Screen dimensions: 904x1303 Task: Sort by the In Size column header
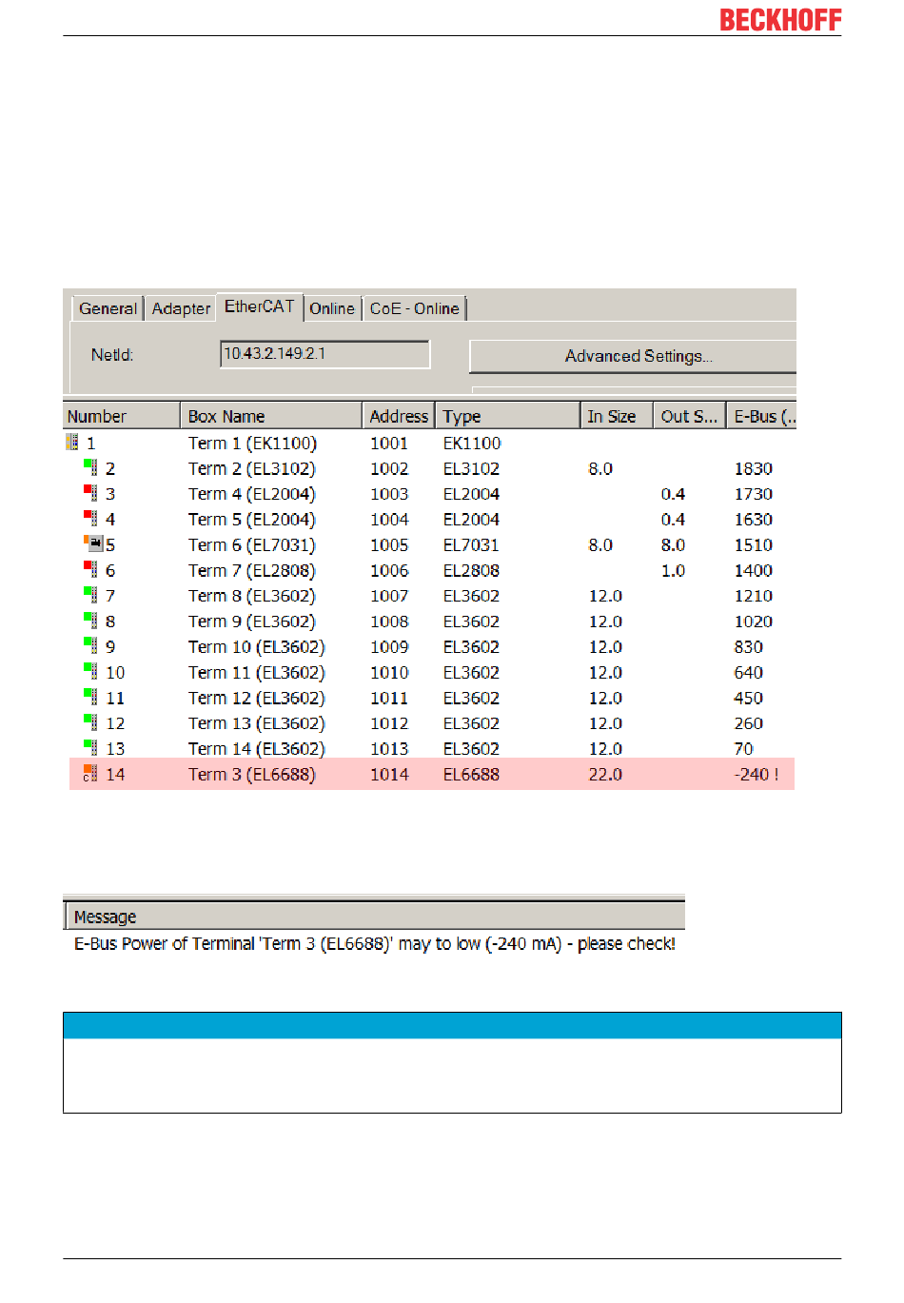(617, 416)
